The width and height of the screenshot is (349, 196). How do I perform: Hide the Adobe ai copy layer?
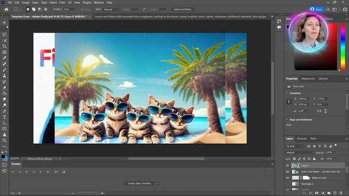[x=287, y=178]
